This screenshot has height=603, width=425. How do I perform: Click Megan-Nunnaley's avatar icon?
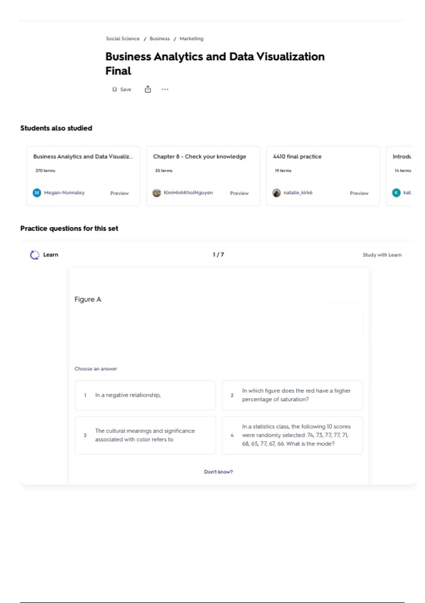tap(37, 193)
